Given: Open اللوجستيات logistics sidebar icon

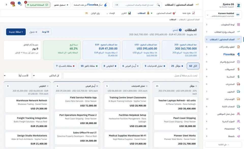Looking at the screenshot, I should [x=238, y=99].
